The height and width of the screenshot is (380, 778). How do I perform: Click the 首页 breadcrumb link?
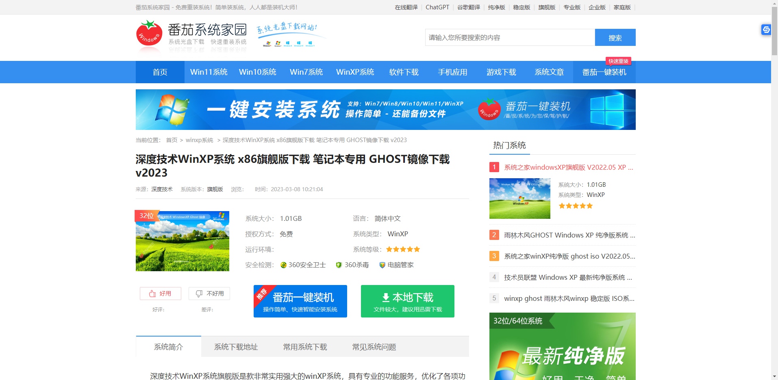[x=172, y=140]
